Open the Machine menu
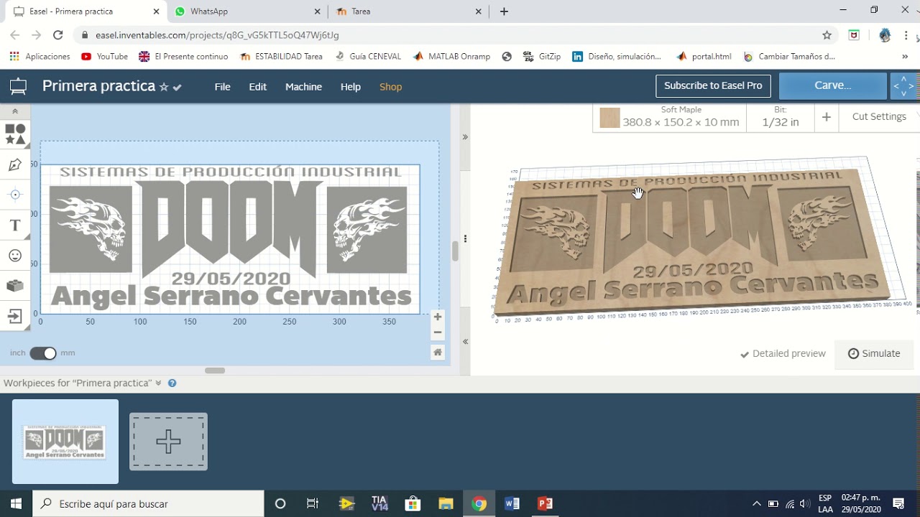This screenshot has width=920, height=517. [x=303, y=87]
